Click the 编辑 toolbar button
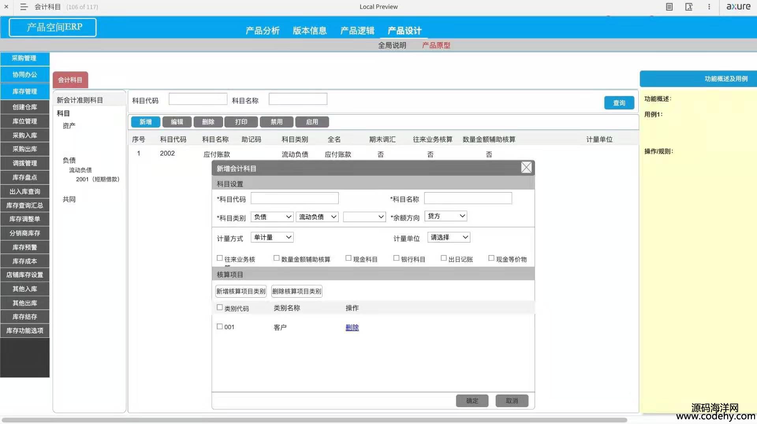The width and height of the screenshot is (757, 424). click(177, 122)
